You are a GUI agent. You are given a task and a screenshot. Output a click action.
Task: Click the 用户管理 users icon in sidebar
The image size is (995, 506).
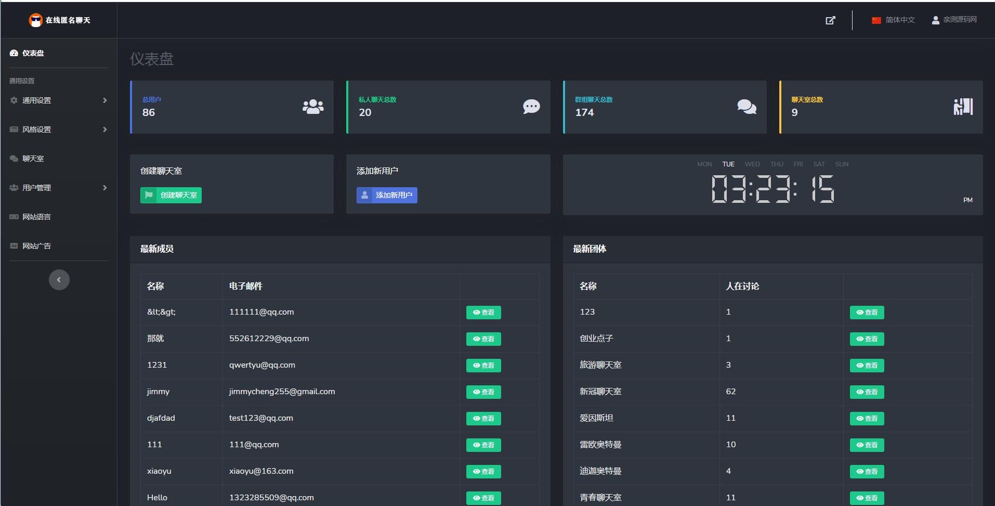13,188
